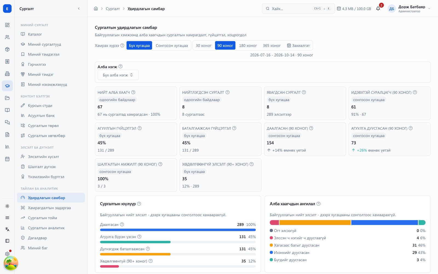Toggle the theme sun icon
Image resolution: width=438 pixels, height=274 pixels.
pos(7,206)
